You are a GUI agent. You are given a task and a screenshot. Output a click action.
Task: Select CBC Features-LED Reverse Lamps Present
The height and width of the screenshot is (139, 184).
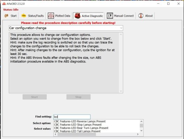coord(80,121)
